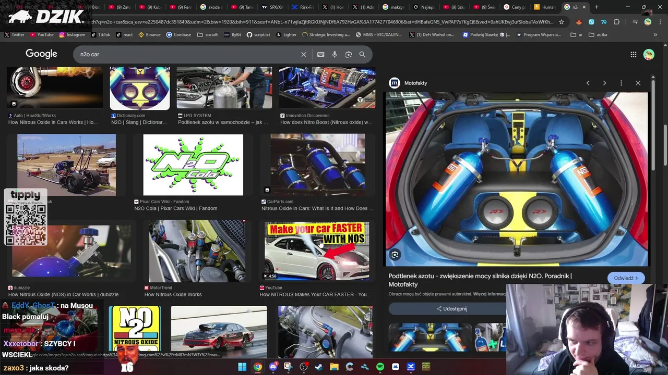
Task: Start voice search with microphone icon
Action: pos(335,54)
